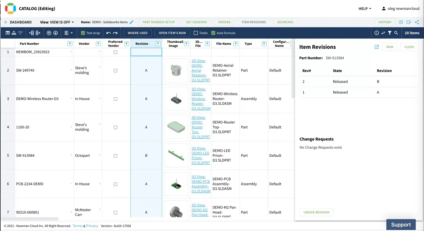Open the HISTORY tab
The height and width of the screenshot is (231, 424).
point(385,22)
